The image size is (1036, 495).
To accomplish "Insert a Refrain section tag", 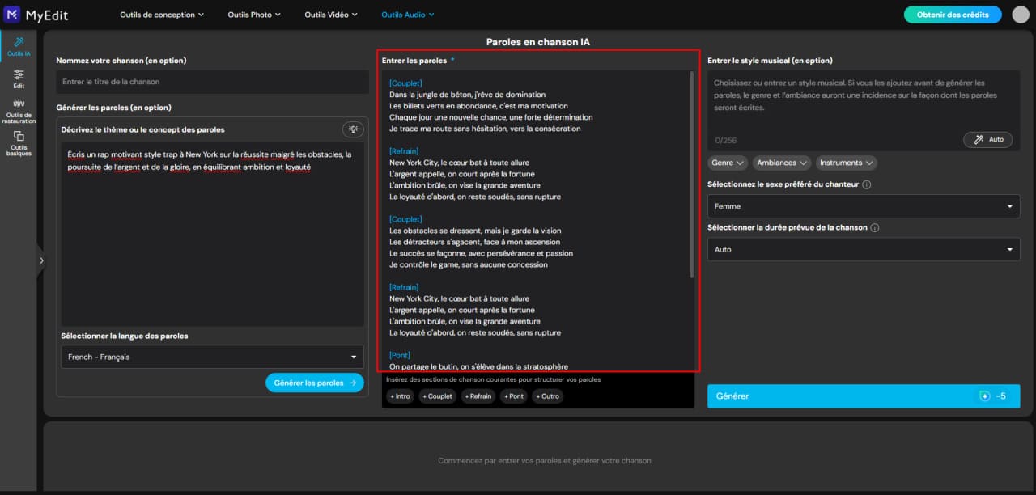I will click(x=478, y=396).
